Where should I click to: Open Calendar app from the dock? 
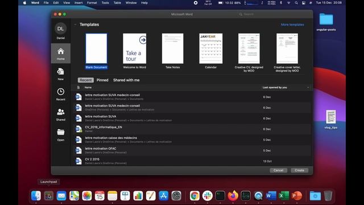tap(100, 196)
